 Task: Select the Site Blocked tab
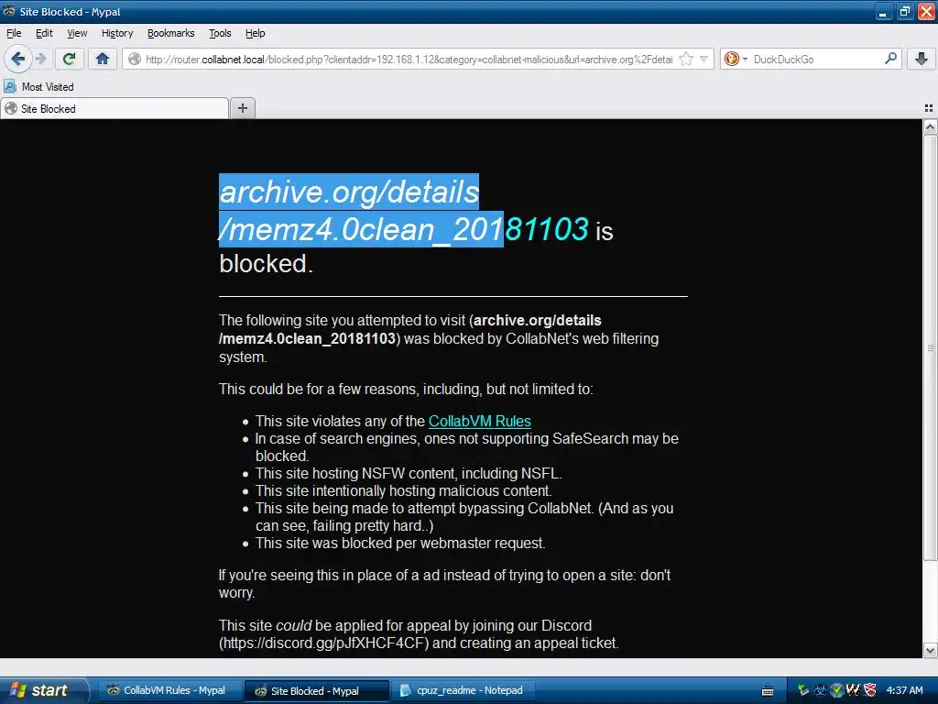click(x=115, y=108)
